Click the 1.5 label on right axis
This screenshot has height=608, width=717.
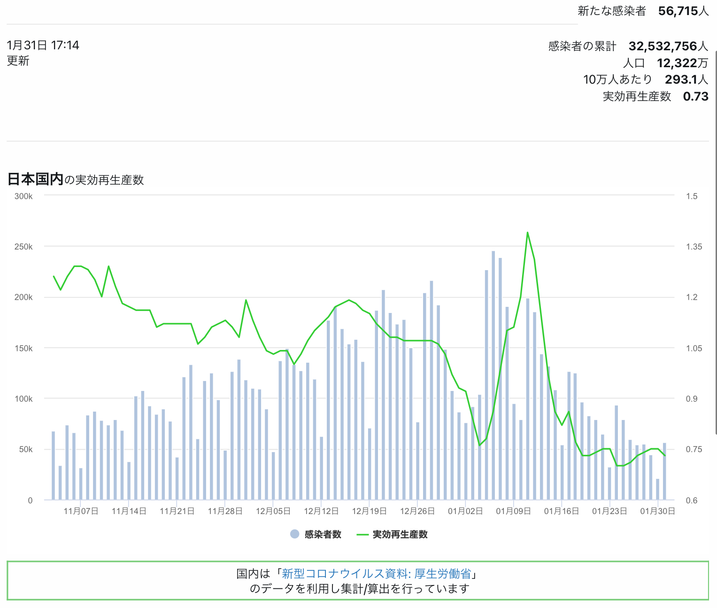click(691, 196)
